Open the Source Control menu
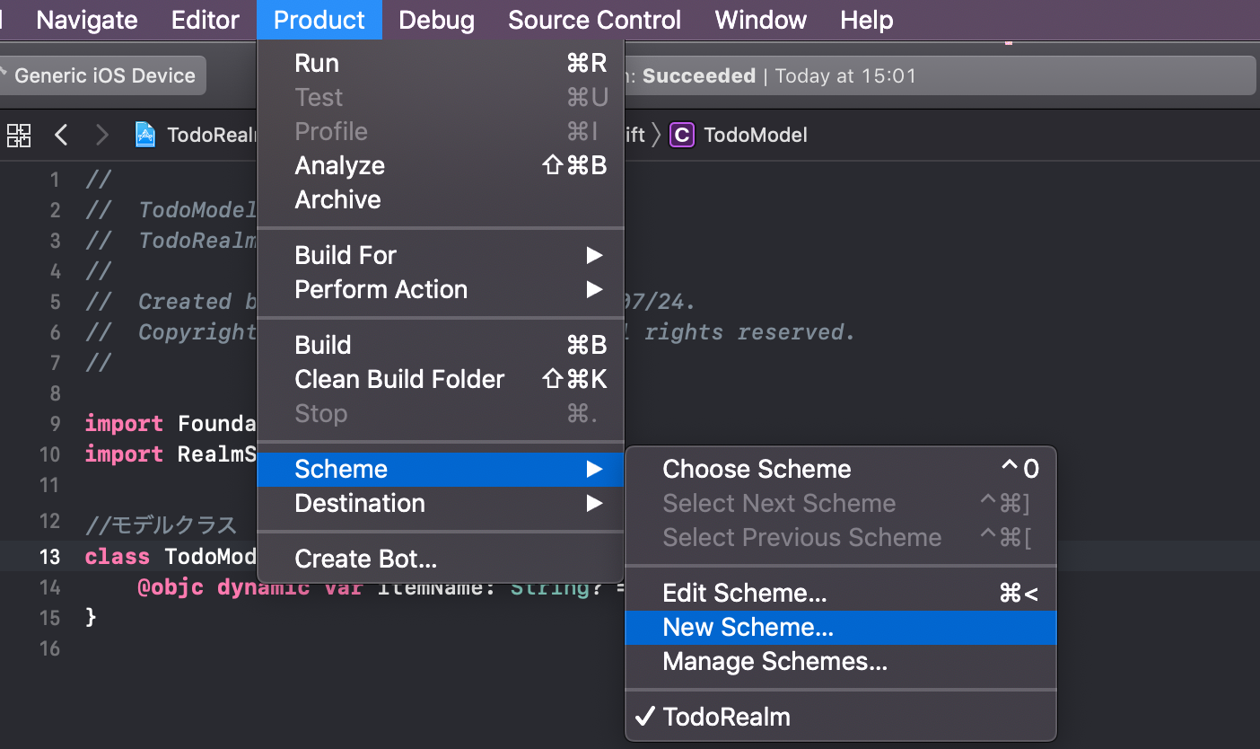The image size is (1260, 749). click(x=594, y=20)
